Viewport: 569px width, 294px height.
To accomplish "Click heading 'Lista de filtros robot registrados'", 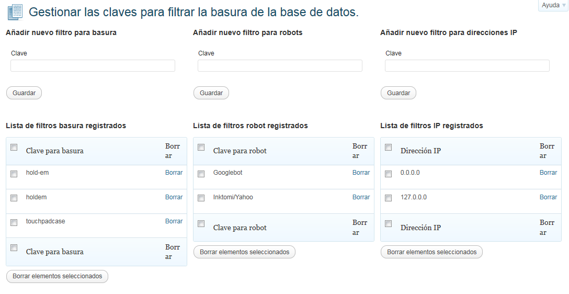I will (x=251, y=126).
